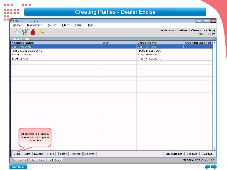Screen dimensions: 227x170
Task: Go to next slide with right arrow
Action: [x=214, y=167]
